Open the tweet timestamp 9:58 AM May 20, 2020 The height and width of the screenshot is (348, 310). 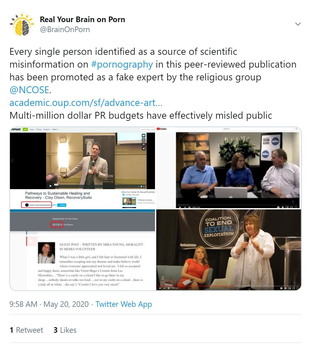49,304
